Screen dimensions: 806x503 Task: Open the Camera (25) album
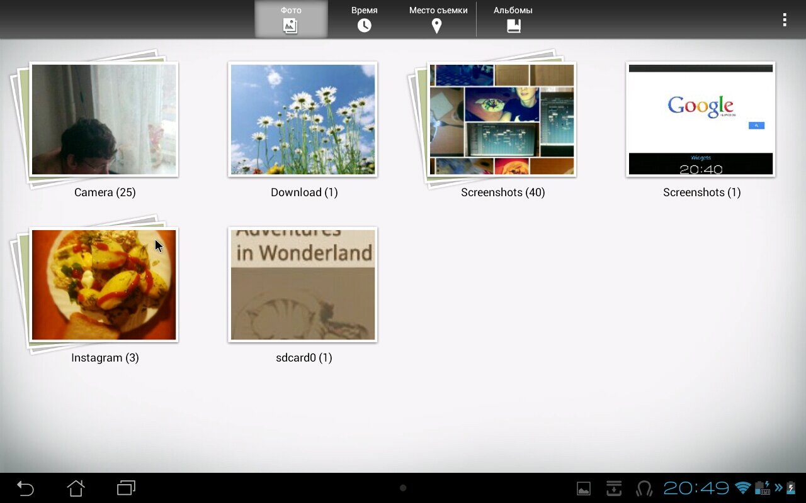tap(104, 119)
